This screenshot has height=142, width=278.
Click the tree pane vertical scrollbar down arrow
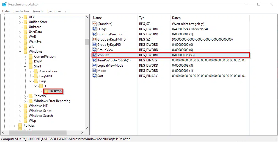(x=87, y=128)
